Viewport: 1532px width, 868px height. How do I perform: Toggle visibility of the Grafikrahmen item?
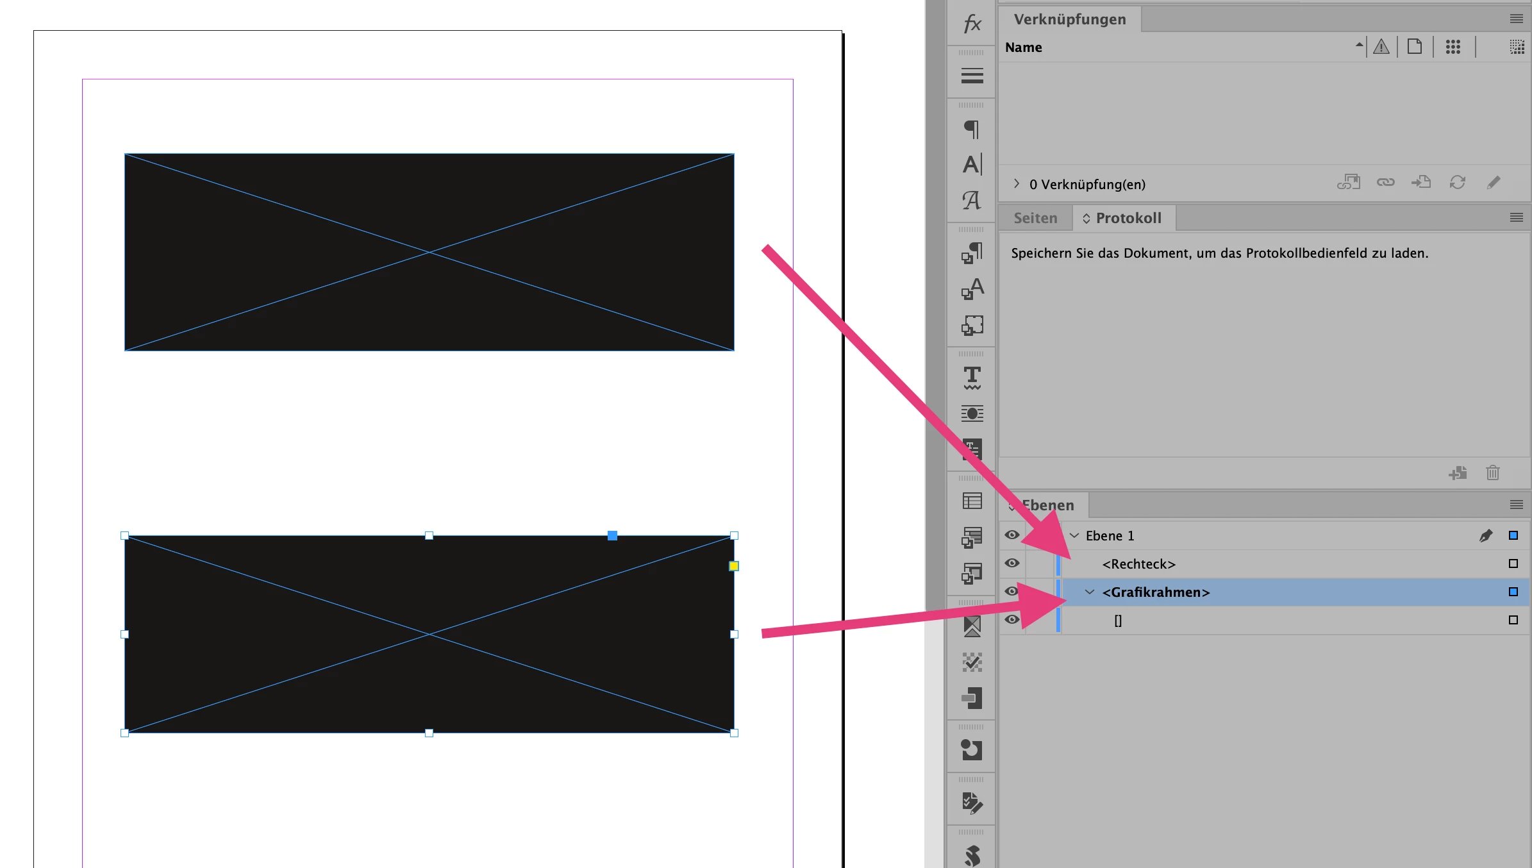[1012, 591]
